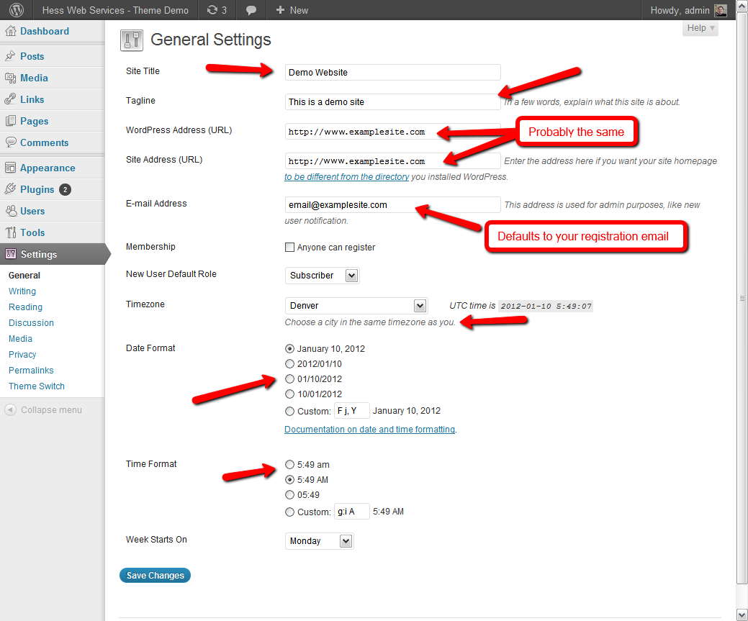Select 24-hour time format 05:49

click(289, 494)
